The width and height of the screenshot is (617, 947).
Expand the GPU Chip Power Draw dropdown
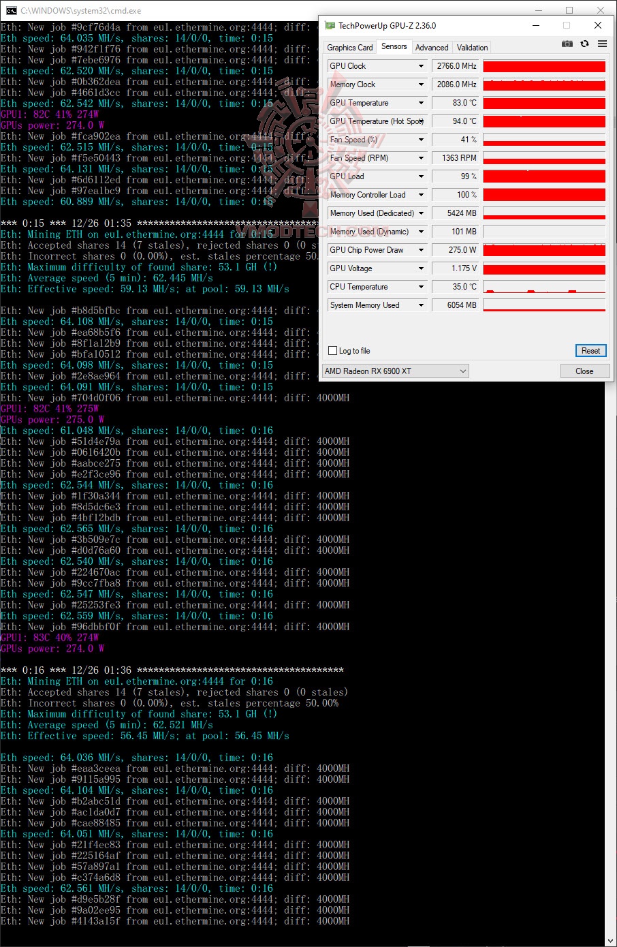421,250
